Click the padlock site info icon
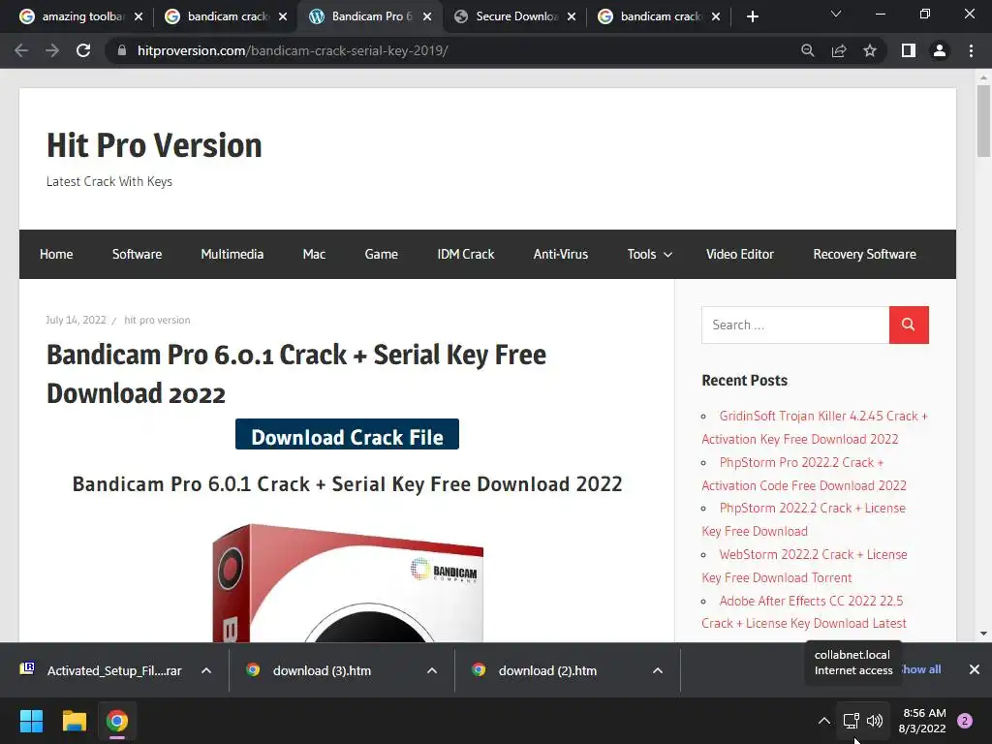 (x=122, y=50)
